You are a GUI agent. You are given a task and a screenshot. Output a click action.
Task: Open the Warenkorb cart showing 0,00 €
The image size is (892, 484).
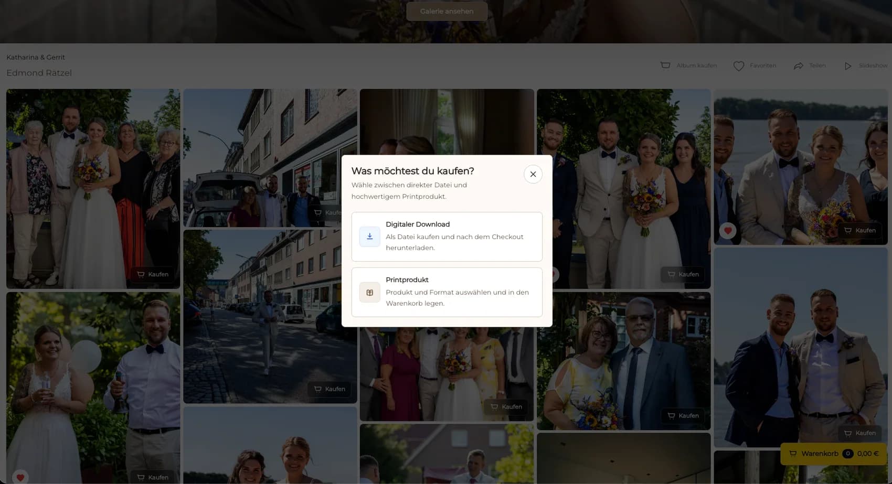click(x=833, y=454)
